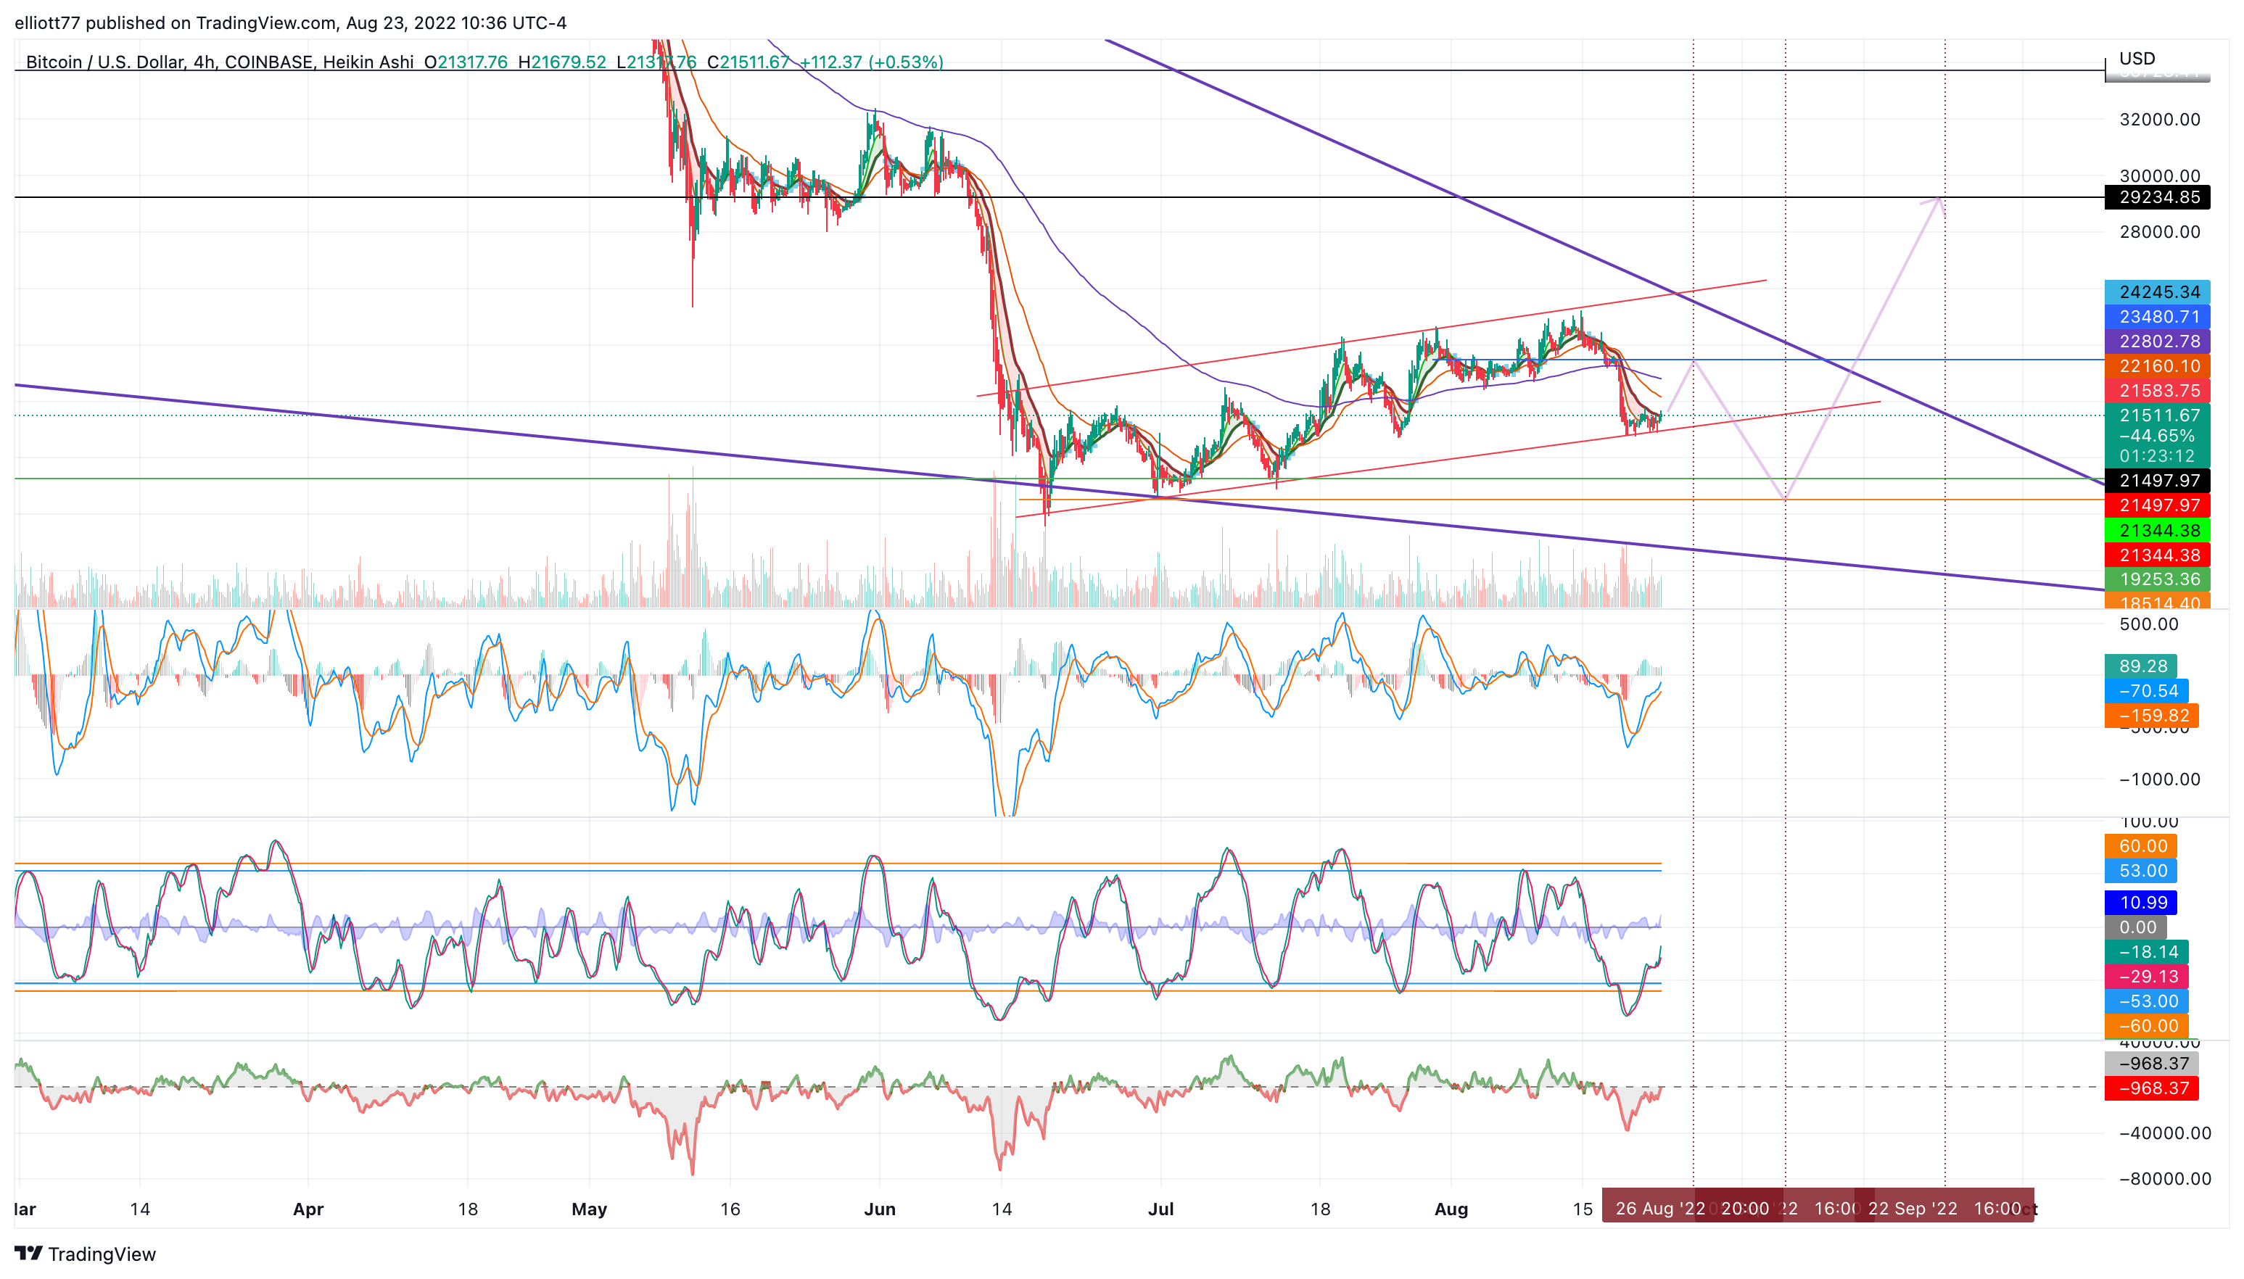
Task: Click the high value H21679.52
Action: (x=562, y=62)
